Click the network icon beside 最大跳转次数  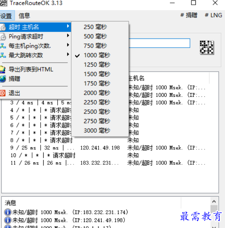click(x=3, y=55)
